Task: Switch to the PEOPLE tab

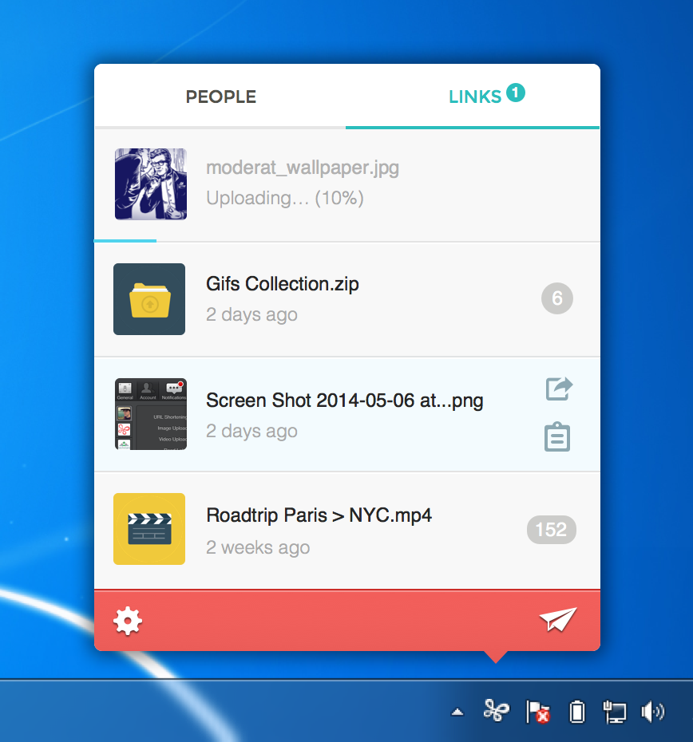Action: click(x=220, y=97)
